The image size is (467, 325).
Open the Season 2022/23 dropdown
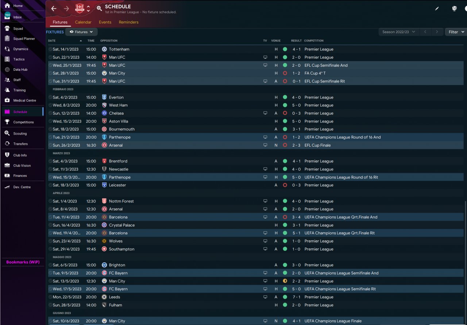[398, 32]
